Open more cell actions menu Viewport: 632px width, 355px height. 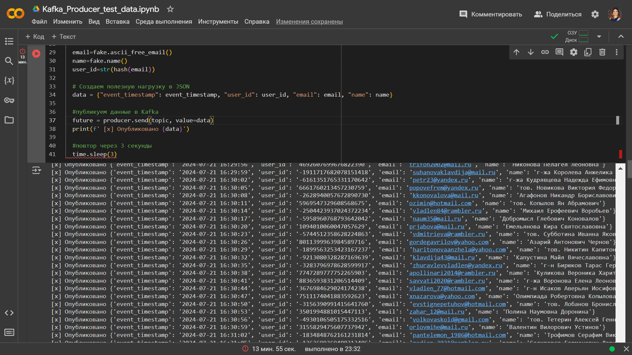tap(617, 52)
